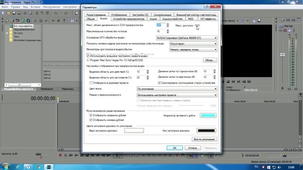This screenshot has height=170, width=303.
Task: Toggle simulate device aspect ratio checkbox
Action: 159,83
